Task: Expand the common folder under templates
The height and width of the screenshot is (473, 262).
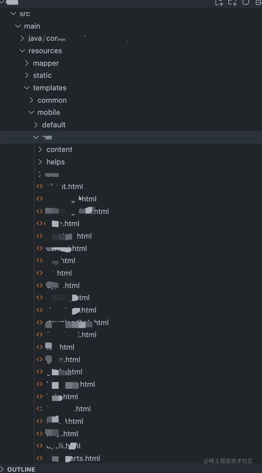Action: point(31,100)
